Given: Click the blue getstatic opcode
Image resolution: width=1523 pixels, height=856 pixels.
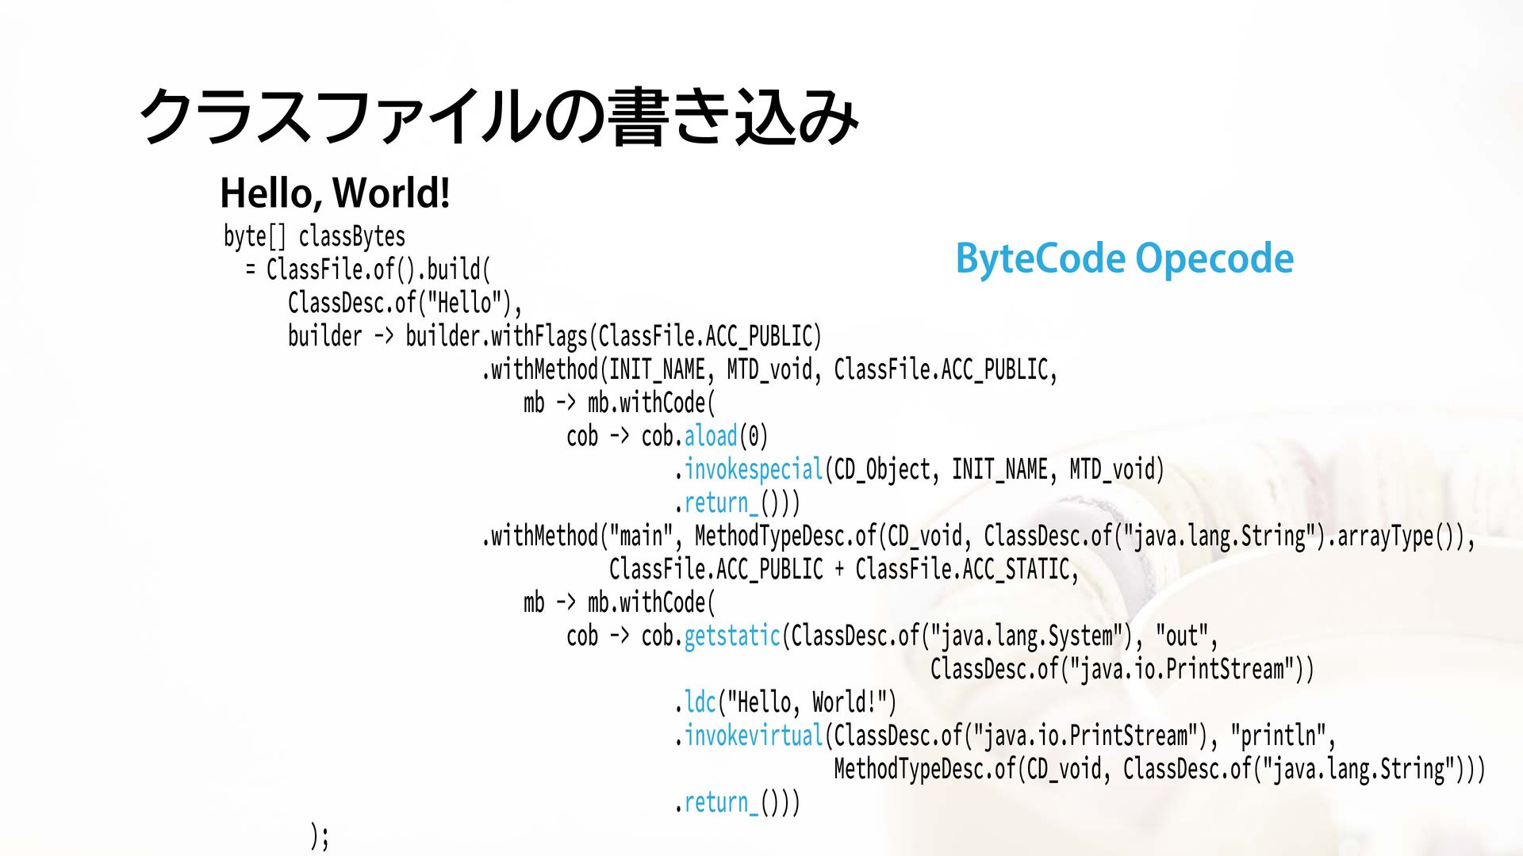Looking at the screenshot, I should click(732, 636).
